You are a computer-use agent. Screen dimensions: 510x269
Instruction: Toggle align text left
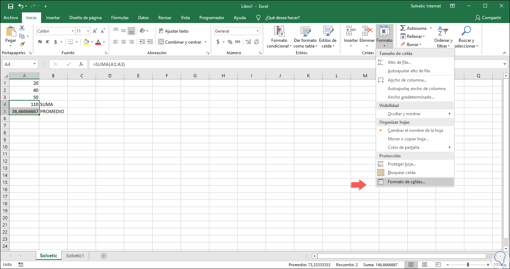point(115,42)
